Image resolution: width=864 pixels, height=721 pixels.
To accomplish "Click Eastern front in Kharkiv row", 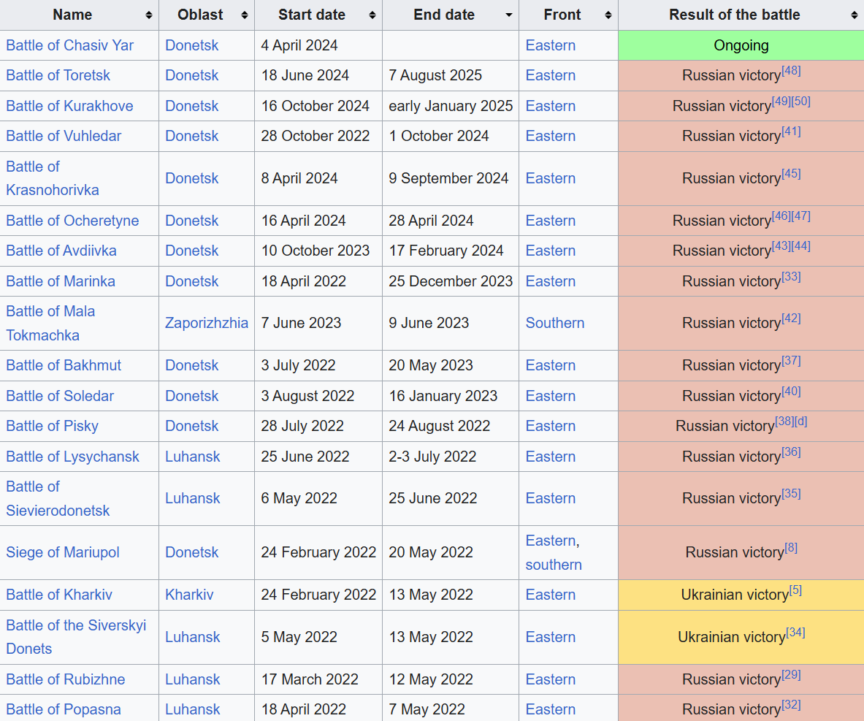I will tap(551, 594).
